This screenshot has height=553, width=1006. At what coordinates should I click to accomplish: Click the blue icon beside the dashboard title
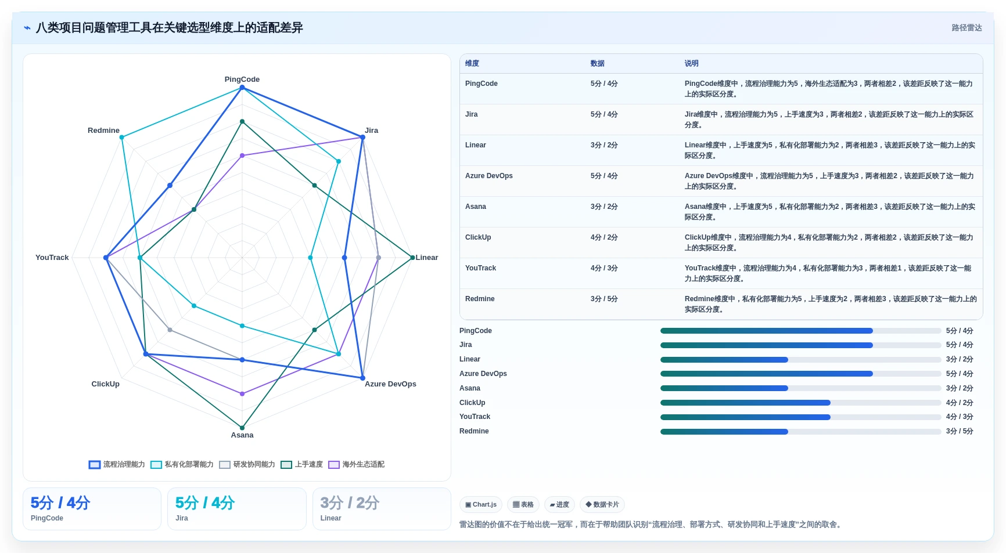point(27,28)
